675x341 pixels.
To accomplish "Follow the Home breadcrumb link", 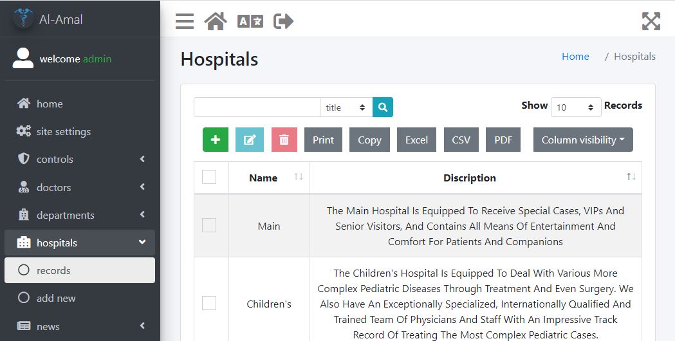I will point(575,57).
